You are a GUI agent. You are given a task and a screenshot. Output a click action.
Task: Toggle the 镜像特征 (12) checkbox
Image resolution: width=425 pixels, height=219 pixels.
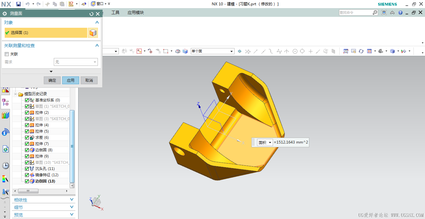point(27,175)
